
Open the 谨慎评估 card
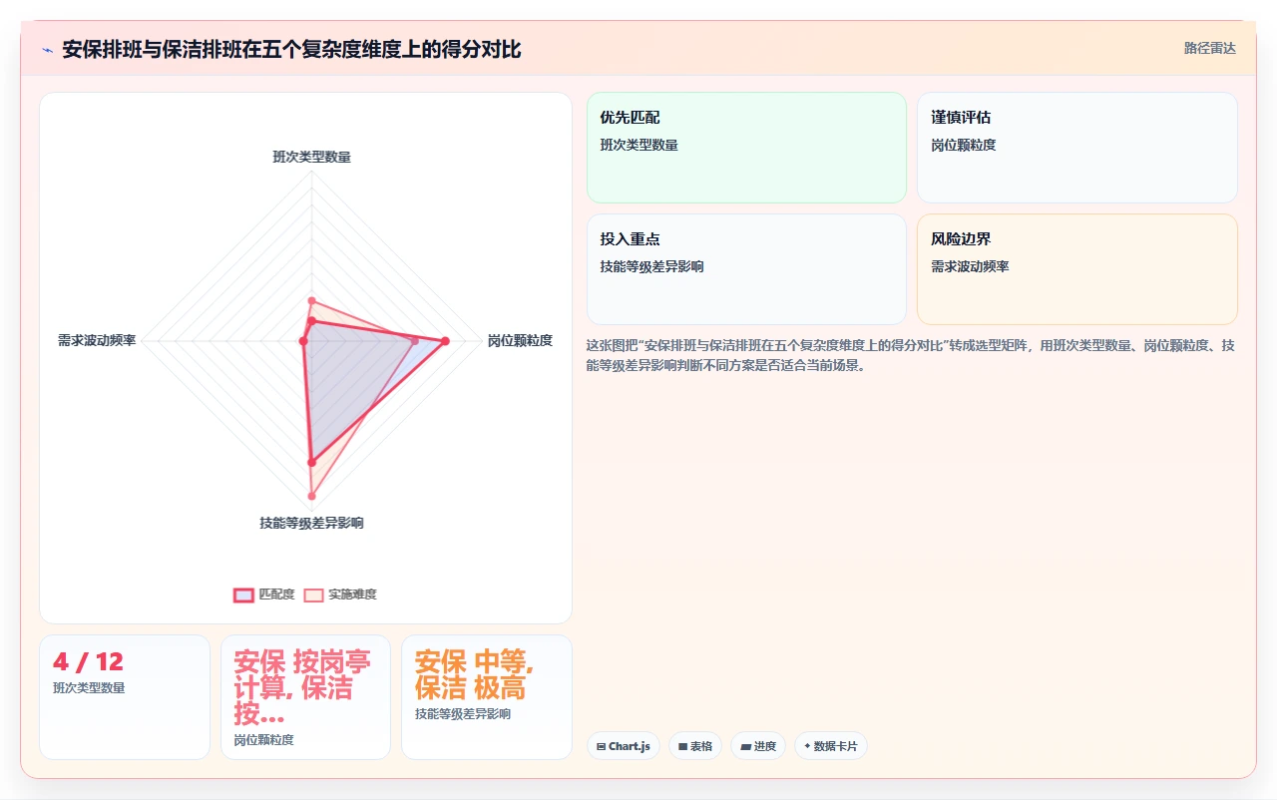(x=1077, y=148)
